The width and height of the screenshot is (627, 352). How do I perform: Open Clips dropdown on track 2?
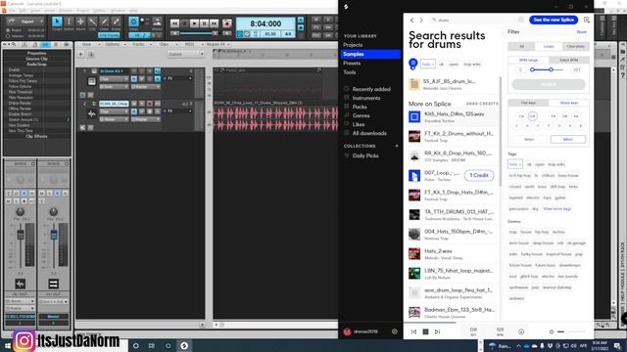[x=114, y=111]
